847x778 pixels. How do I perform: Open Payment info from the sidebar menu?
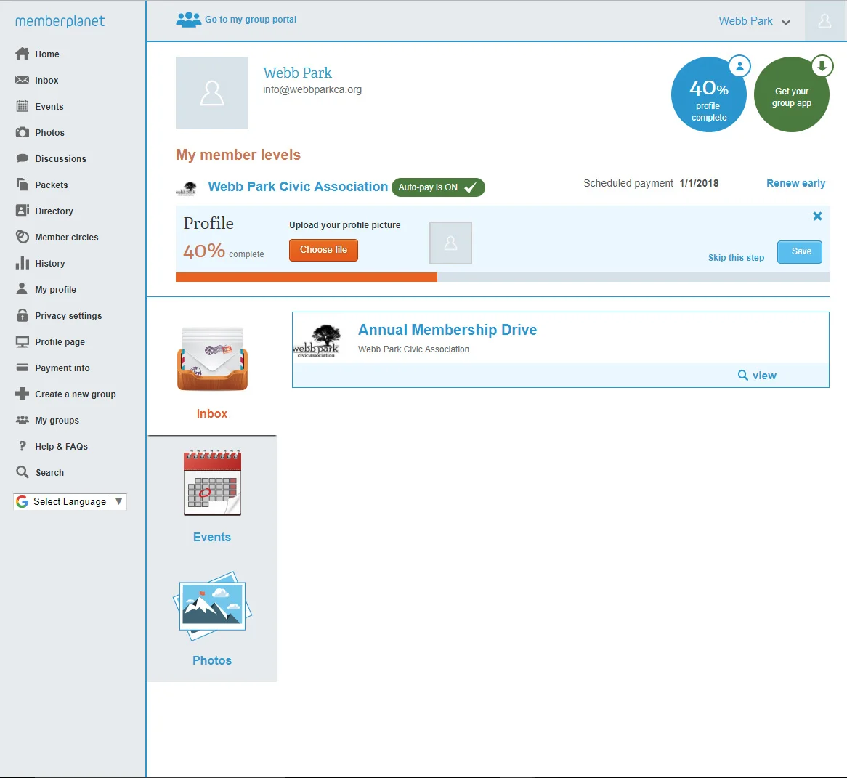pos(62,368)
